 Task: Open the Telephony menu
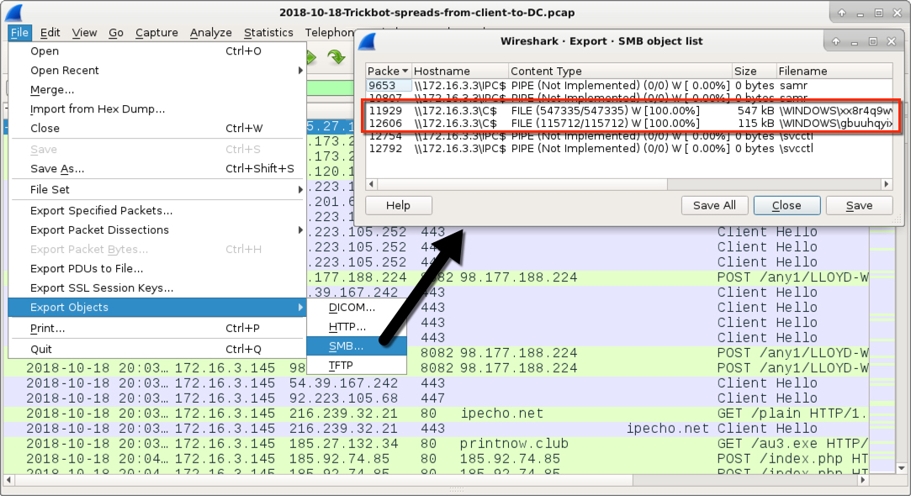click(x=330, y=33)
